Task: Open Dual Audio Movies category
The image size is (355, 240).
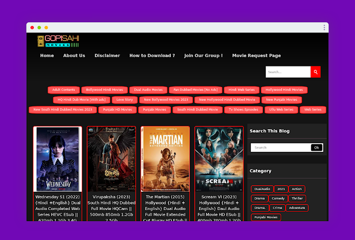Action: 148,90
